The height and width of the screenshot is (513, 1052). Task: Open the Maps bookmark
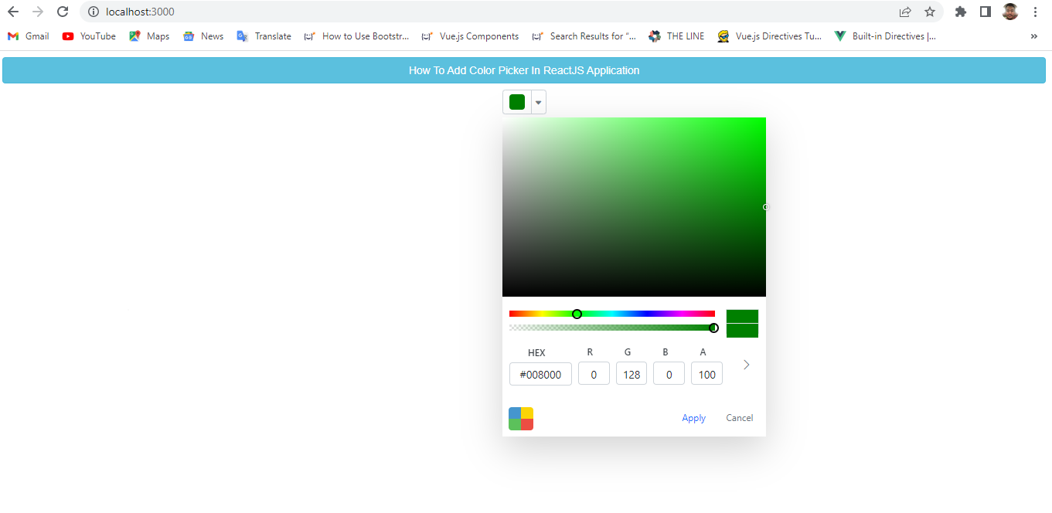tap(149, 36)
